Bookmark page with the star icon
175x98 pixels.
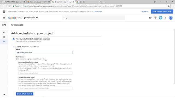click(169, 6)
